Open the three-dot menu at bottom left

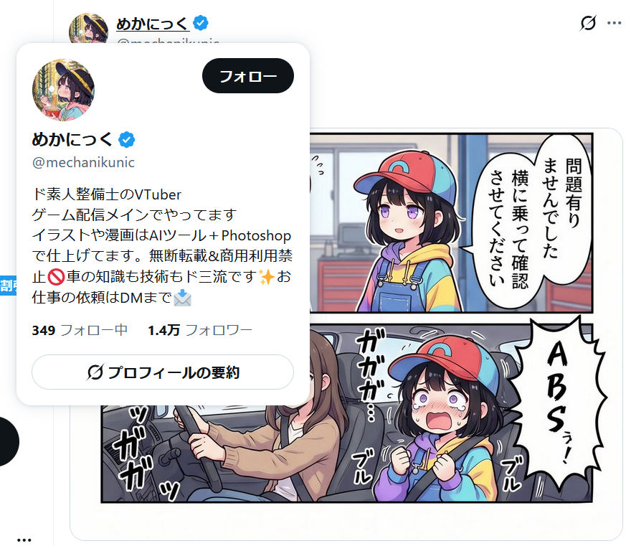point(24,540)
